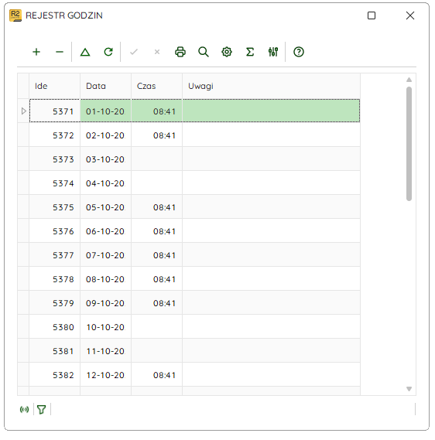The width and height of the screenshot is (435, 440).
Task: Open help using the question mark icon
Action: [x=299, y=52]
